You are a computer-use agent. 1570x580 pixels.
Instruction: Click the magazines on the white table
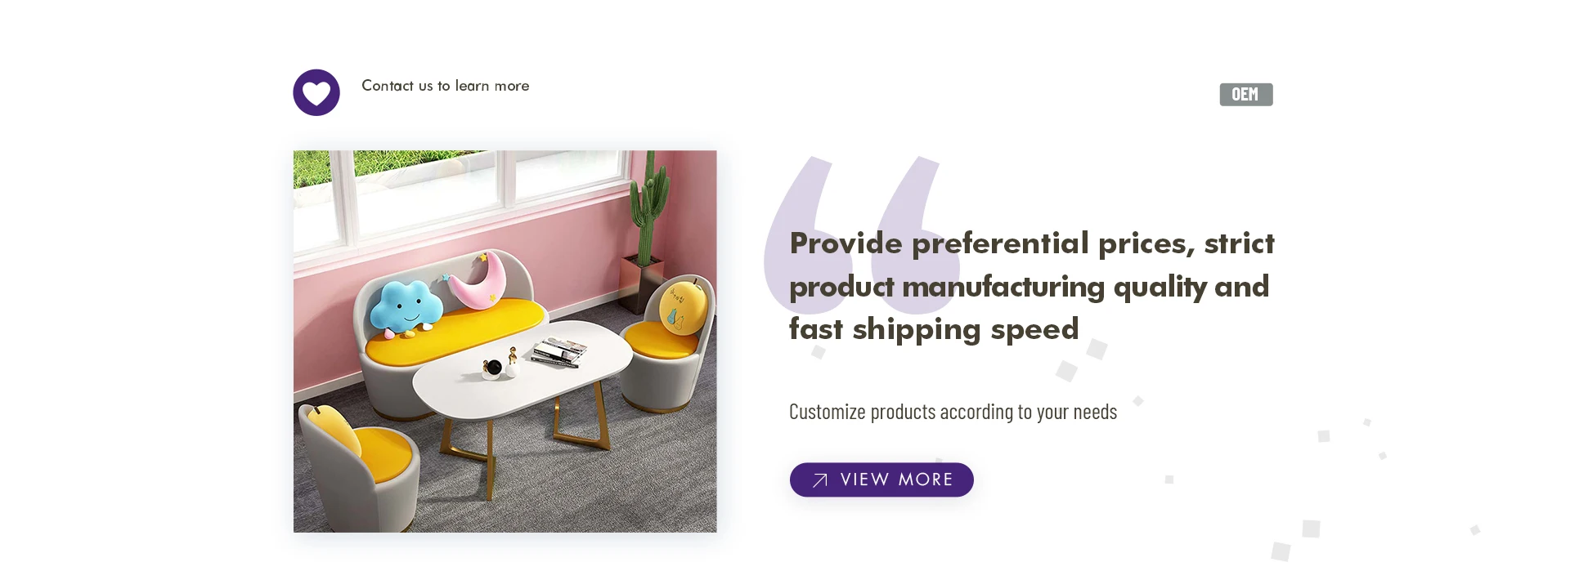tap(559, 352)
